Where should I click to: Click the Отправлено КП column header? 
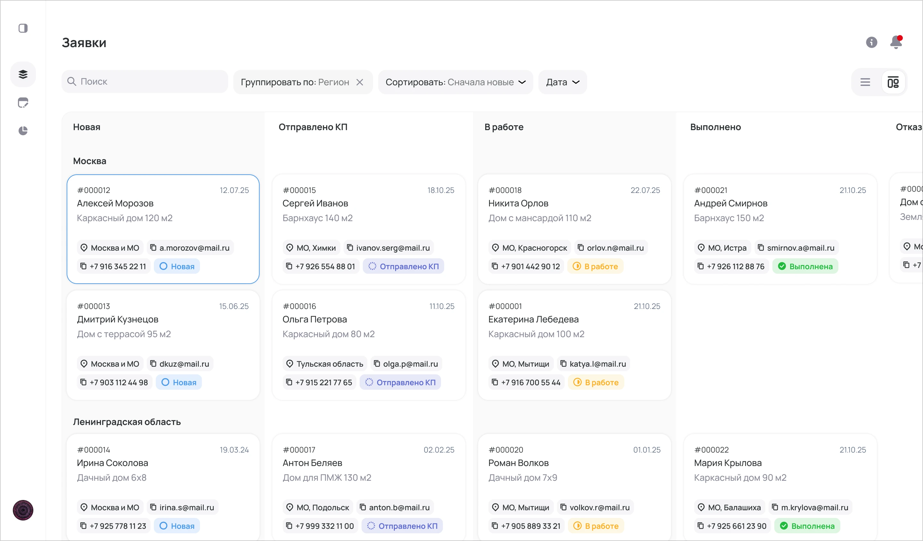pos(313,127)
